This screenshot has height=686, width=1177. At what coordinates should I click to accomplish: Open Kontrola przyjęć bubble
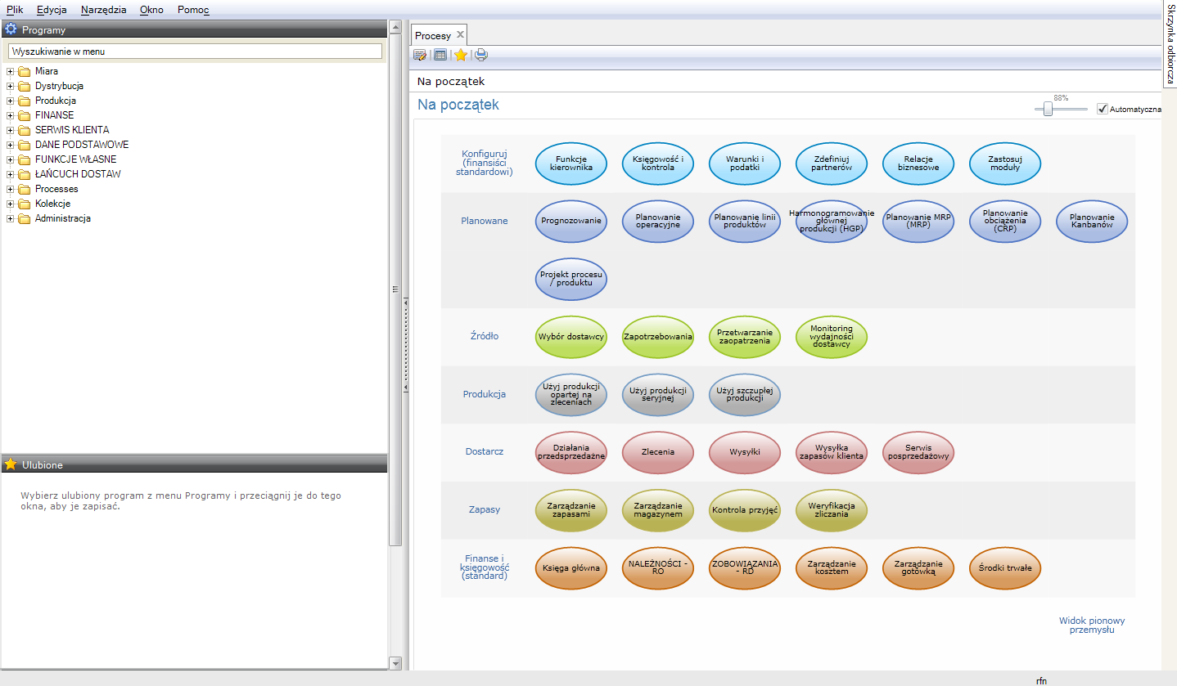point(745,510)
